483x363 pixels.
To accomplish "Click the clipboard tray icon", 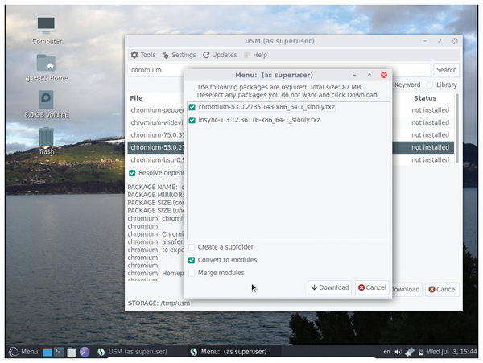I will pos(421,352).
